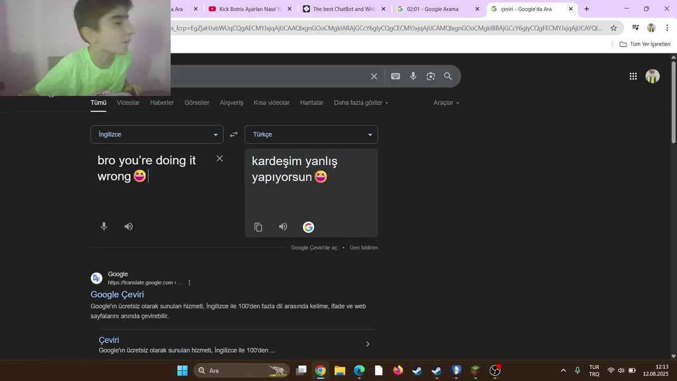Open OBS Studio from the taskbar
Viewport: 677px width, 381px height.
tap(495, 370)
